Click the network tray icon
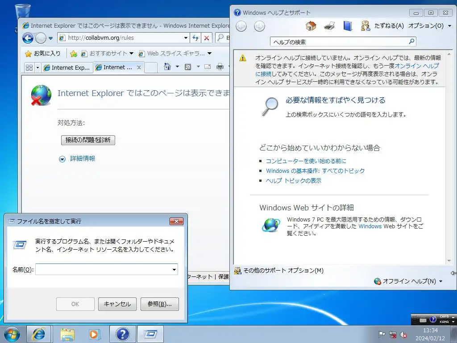The height and width of the screenshot is (343, 457). (x=393, y=335)
